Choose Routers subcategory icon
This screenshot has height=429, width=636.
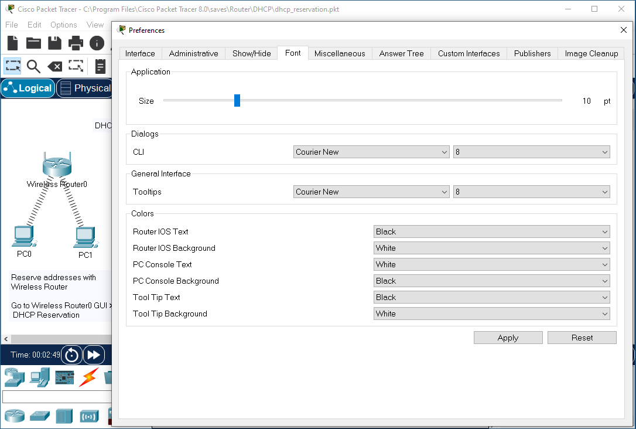click(x=15, y=416)
